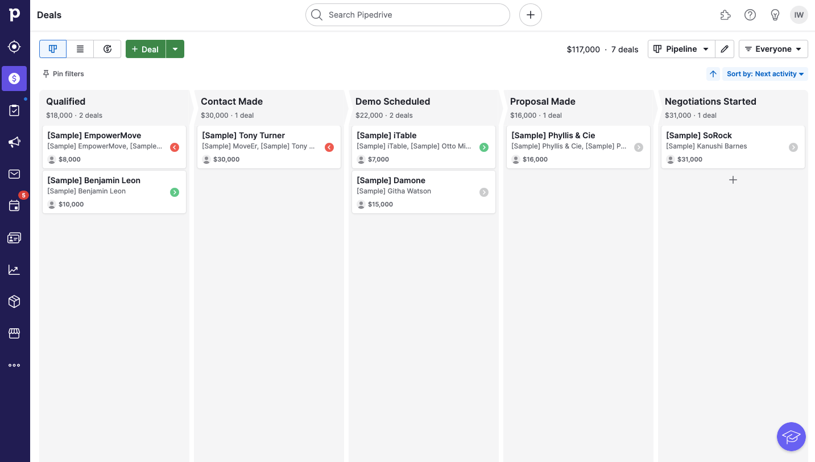Click Phyllis & Cie gray activity icon
Image resolution: width=815 pixels, height=462 pixels.
639,147
